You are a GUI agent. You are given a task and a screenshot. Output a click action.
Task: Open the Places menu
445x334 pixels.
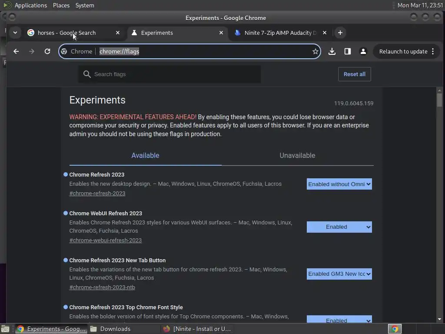pos(61,5)
